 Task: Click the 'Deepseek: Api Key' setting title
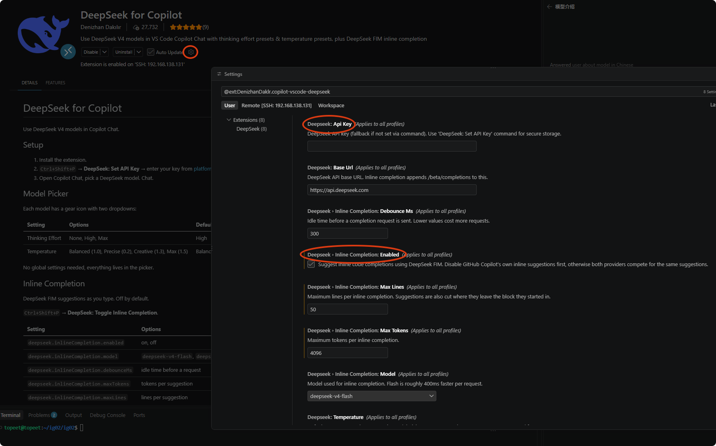coord(329,124)
